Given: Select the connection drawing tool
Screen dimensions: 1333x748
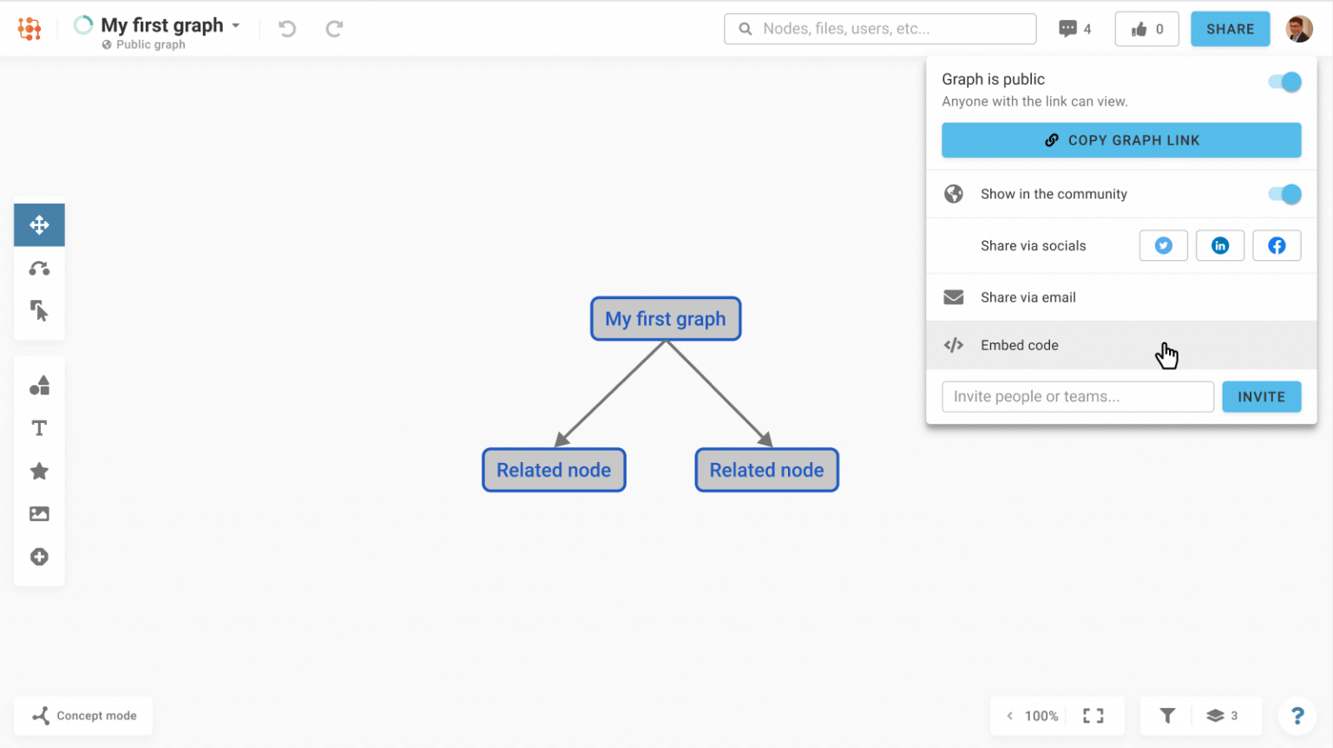Looking at the screenshot, I should pyautogui.click(x=39, y=268).
